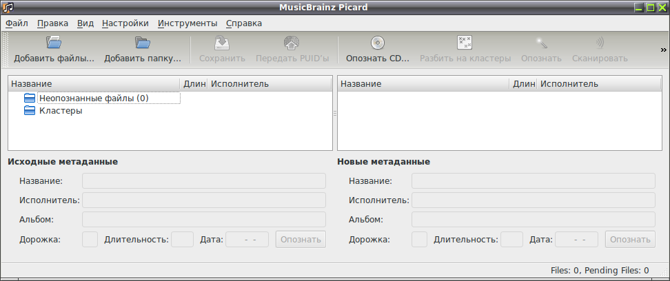This screenshot has height=281, width=670.
Task: Click Дата field in Новые метаданные
Action: (577, 240)
